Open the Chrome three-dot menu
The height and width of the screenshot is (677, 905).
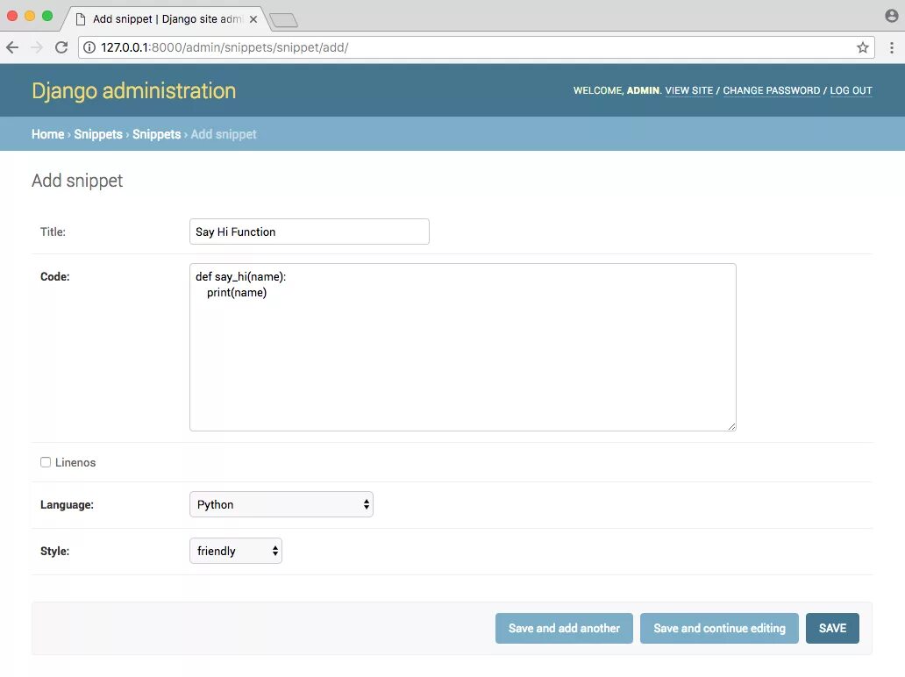(891, 47)
